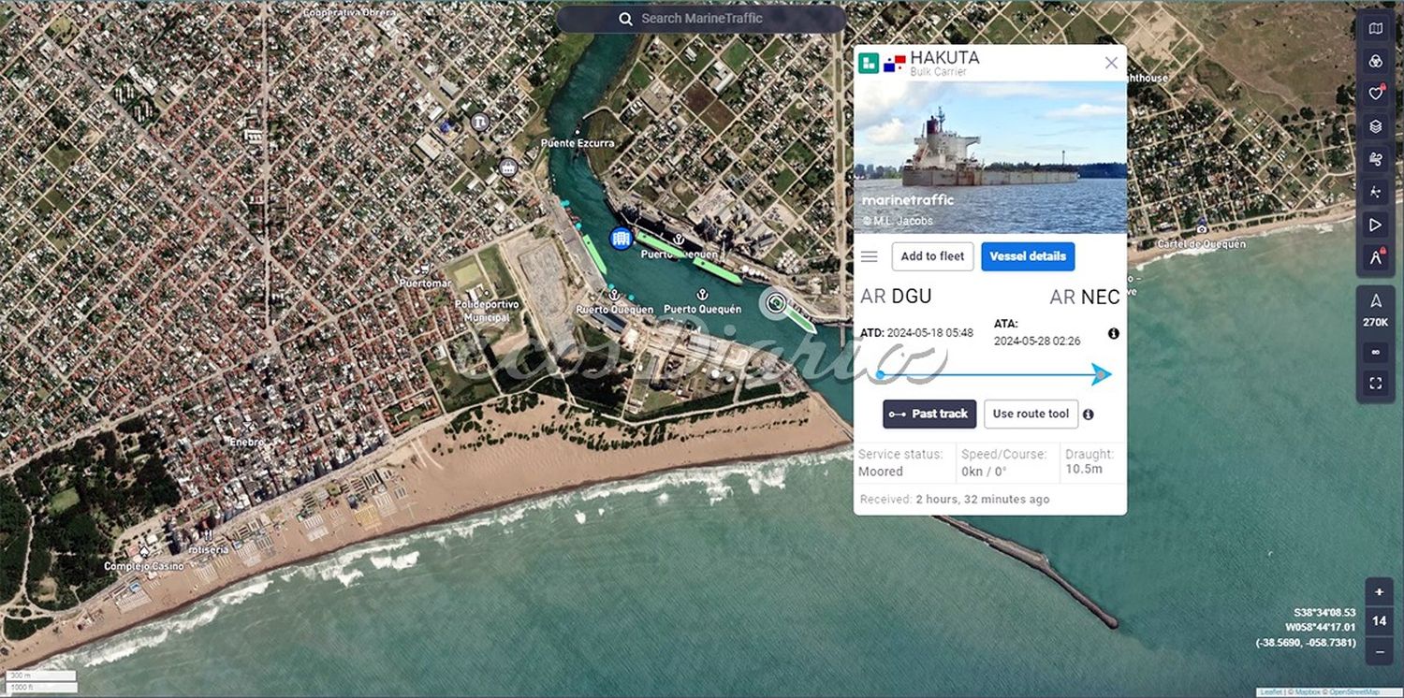This screenshot has width=1404, height=698.
Task: Zoom out with the minus button
Action: [x=1379, y=650]
